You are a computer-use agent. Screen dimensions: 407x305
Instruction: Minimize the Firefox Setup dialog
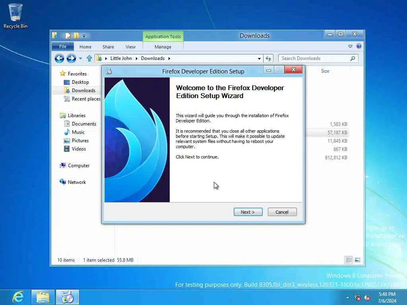click(x=269, y=70)
